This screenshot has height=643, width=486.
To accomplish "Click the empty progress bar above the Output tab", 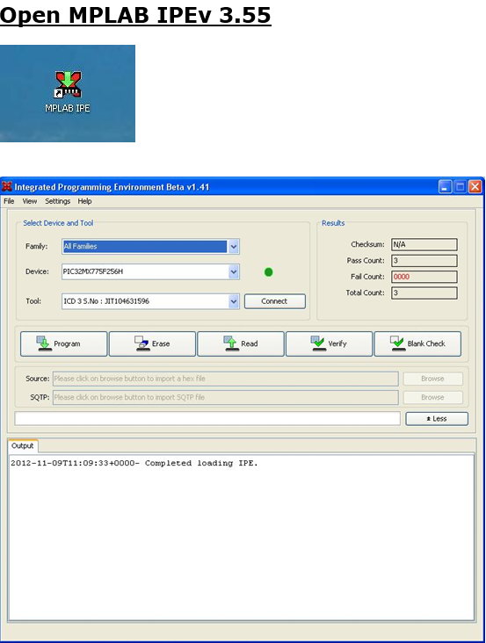I will point(207,419).
